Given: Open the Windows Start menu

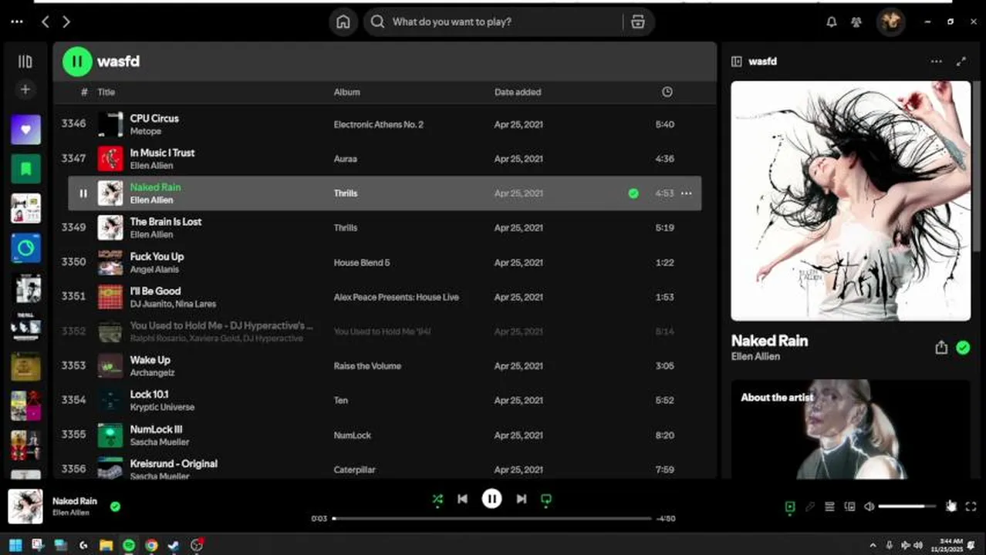Looking at the screenshot, I should 15,545.
